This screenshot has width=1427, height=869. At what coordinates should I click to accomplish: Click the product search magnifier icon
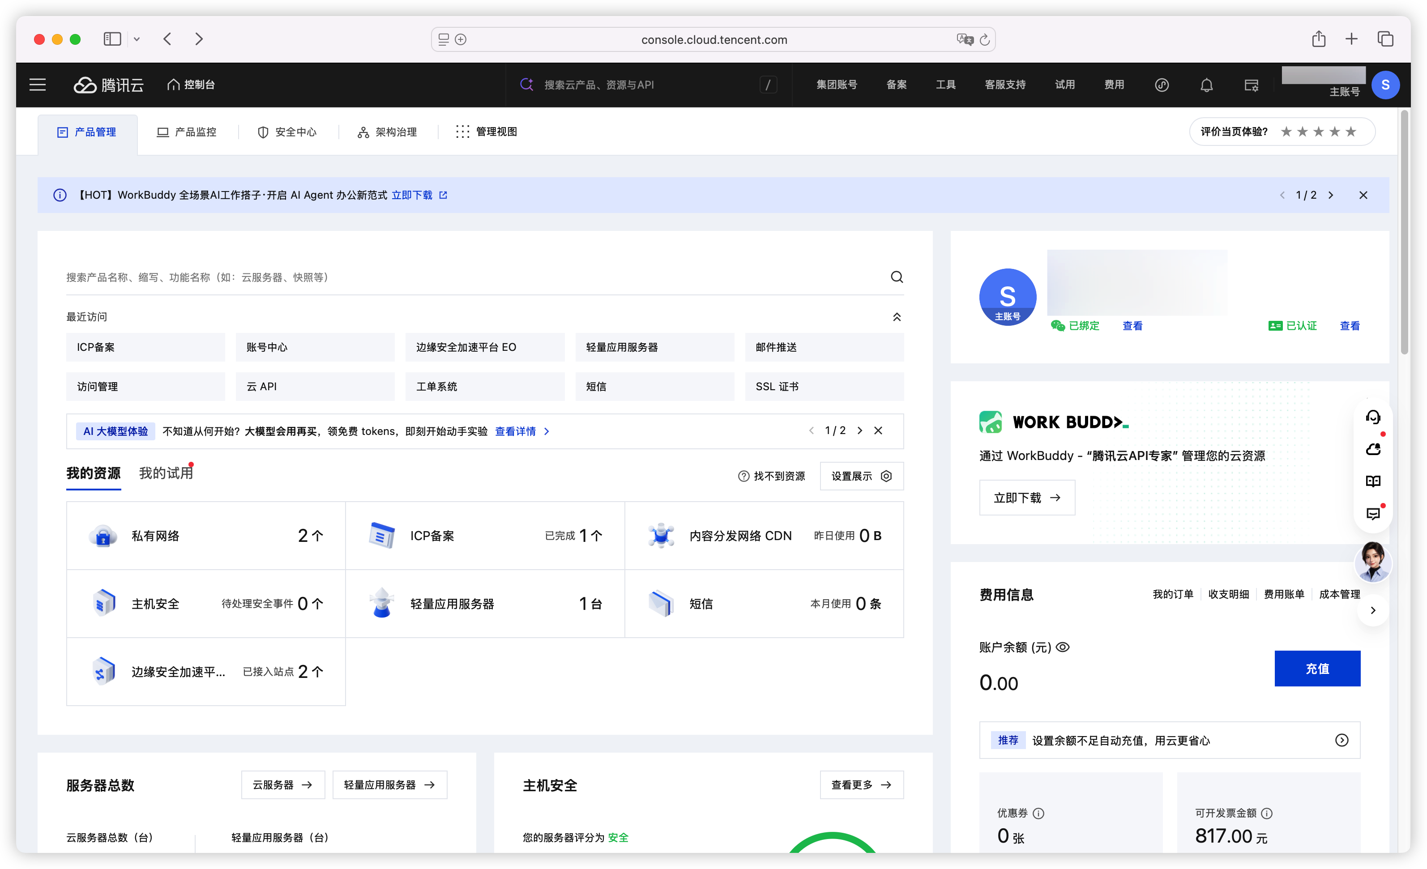(x=897, y=277)
